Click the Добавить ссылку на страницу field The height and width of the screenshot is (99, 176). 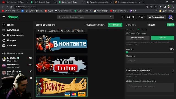click(150, 88)
